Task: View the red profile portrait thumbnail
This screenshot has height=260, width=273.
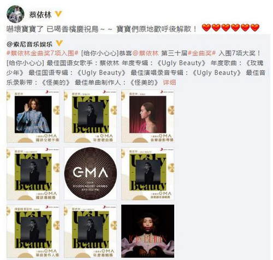Action: point(148,116)
